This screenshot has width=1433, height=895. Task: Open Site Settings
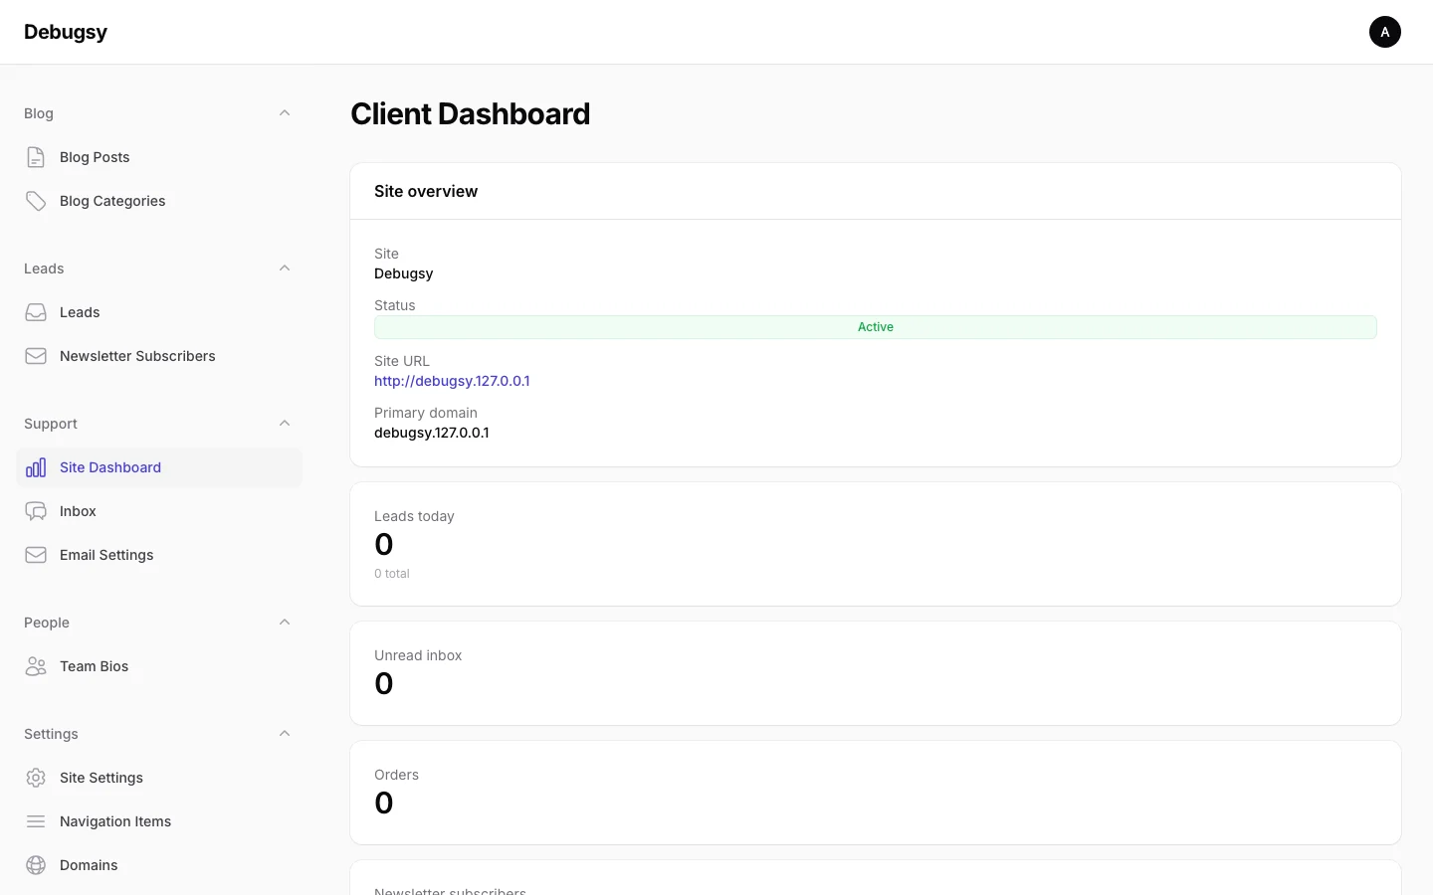click(159, 778)
